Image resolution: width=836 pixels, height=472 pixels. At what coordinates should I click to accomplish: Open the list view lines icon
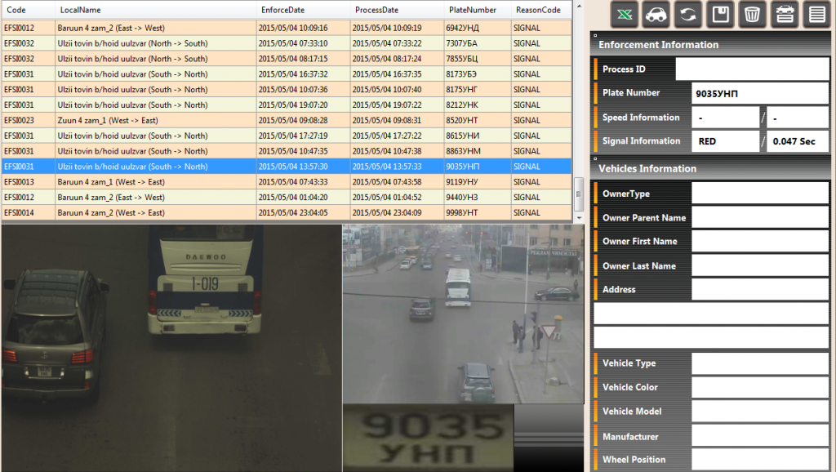point(816,15)
